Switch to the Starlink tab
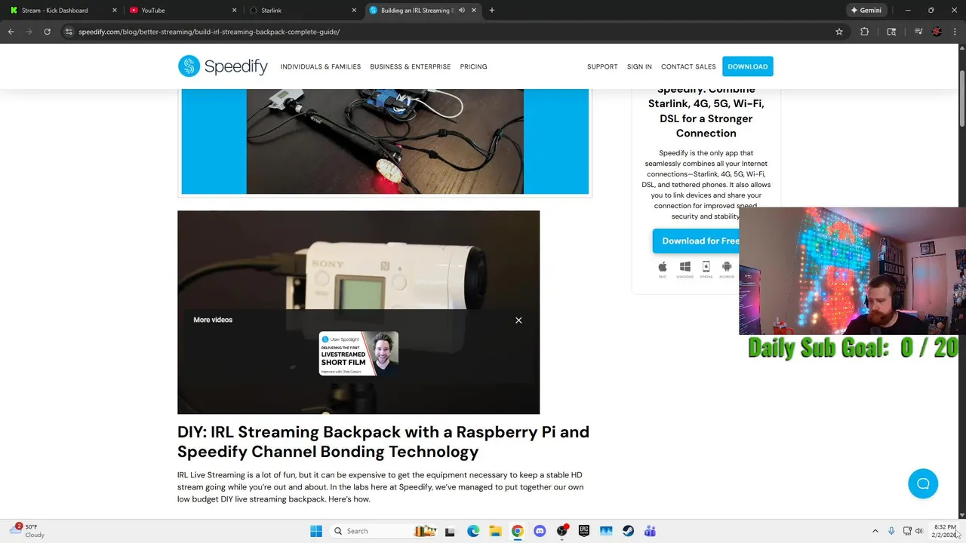This screenshot has width=966, height=543. 271,11
